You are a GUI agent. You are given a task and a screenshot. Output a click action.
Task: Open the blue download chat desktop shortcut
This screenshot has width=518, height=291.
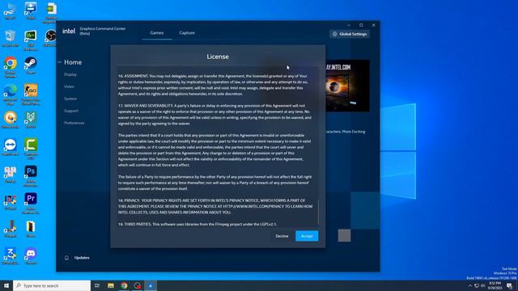[31, 11]
